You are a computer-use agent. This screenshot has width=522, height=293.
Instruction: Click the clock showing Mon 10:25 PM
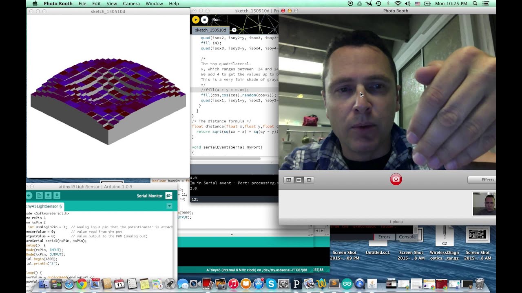point(451,4)
